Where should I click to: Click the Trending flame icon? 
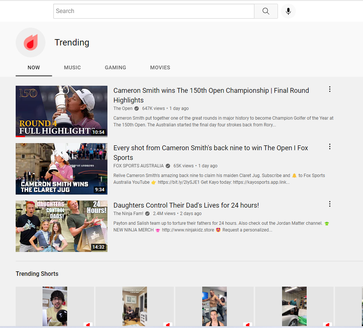[x=31, y=42]
